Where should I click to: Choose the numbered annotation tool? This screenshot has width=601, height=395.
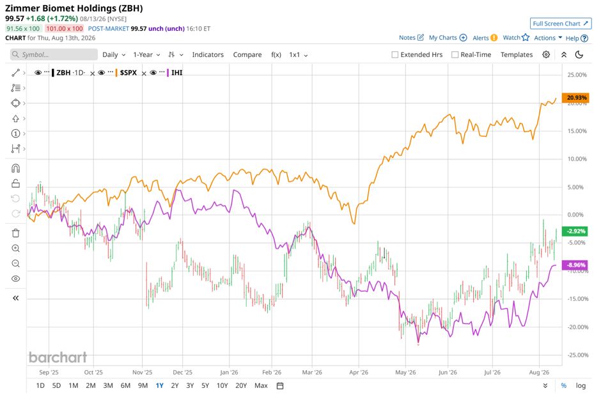click(15, 134)
